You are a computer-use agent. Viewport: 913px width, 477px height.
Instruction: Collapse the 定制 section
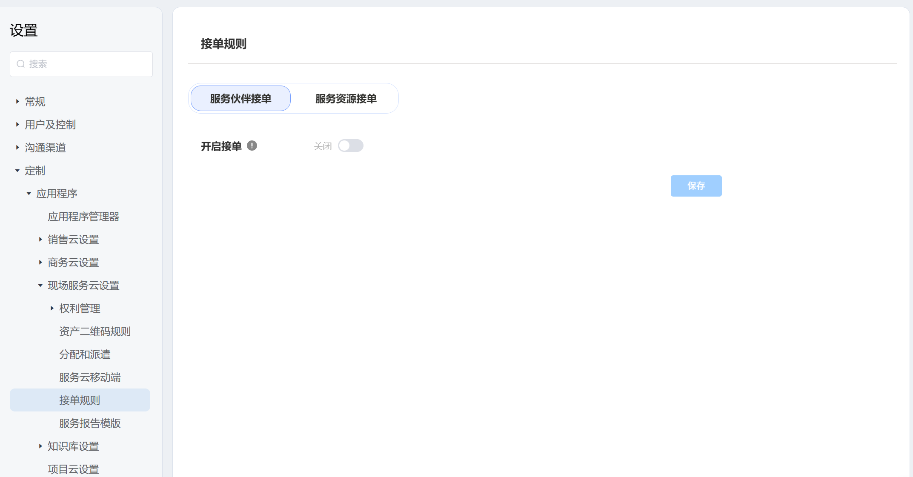tap(17, 171)
